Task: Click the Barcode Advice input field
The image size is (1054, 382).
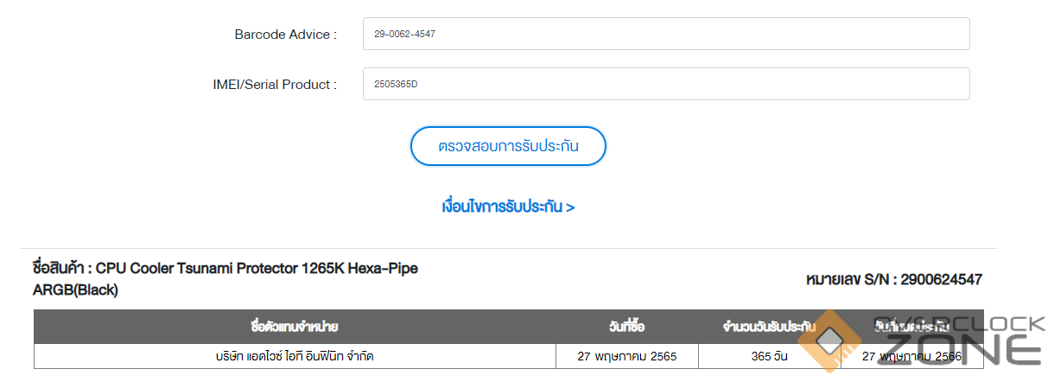Action: tap(665, 35)
